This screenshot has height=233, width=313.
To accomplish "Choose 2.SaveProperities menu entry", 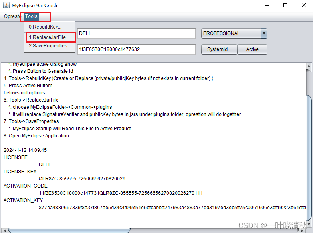I will coord(50,46).
